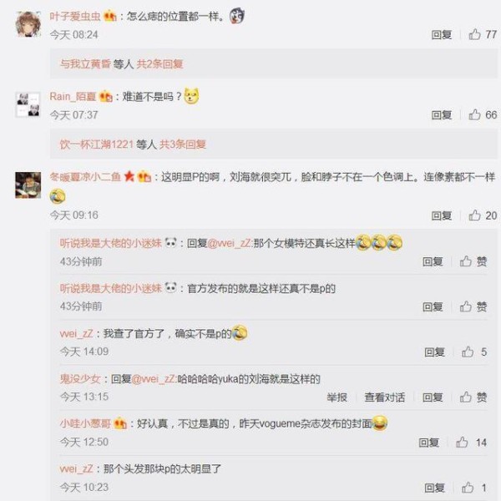Like the 叶子爱虫虫 comment with 77 likes
Screen dimensions: 501x501
click(x=475, y=34)
